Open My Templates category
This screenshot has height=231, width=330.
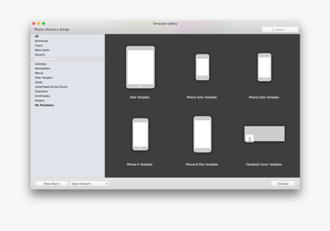pos(44,105)
